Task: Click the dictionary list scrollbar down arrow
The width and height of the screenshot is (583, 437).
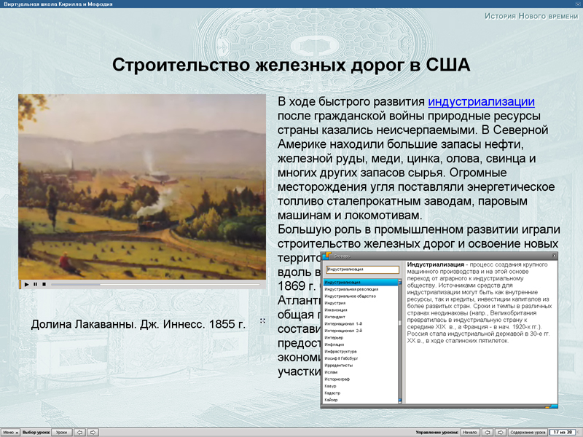Action: click(x=399, y=399)
